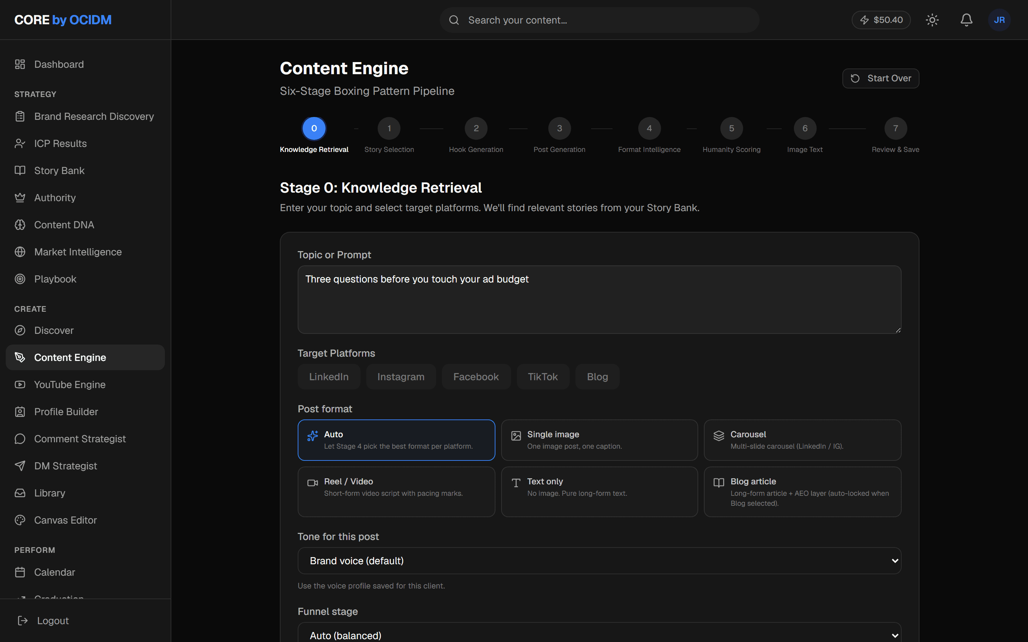Click the Calendar icon in sidebar

click(20, 572)
